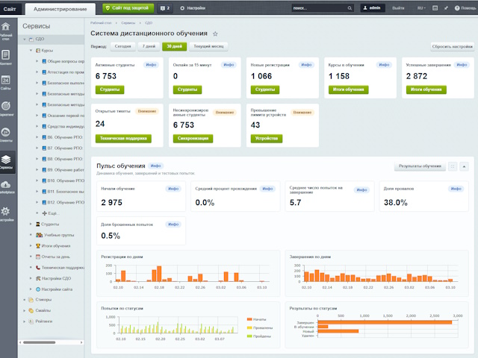478x358 pixels.
Task: Select the Сегодня period filter
Action: coord(122,46)
